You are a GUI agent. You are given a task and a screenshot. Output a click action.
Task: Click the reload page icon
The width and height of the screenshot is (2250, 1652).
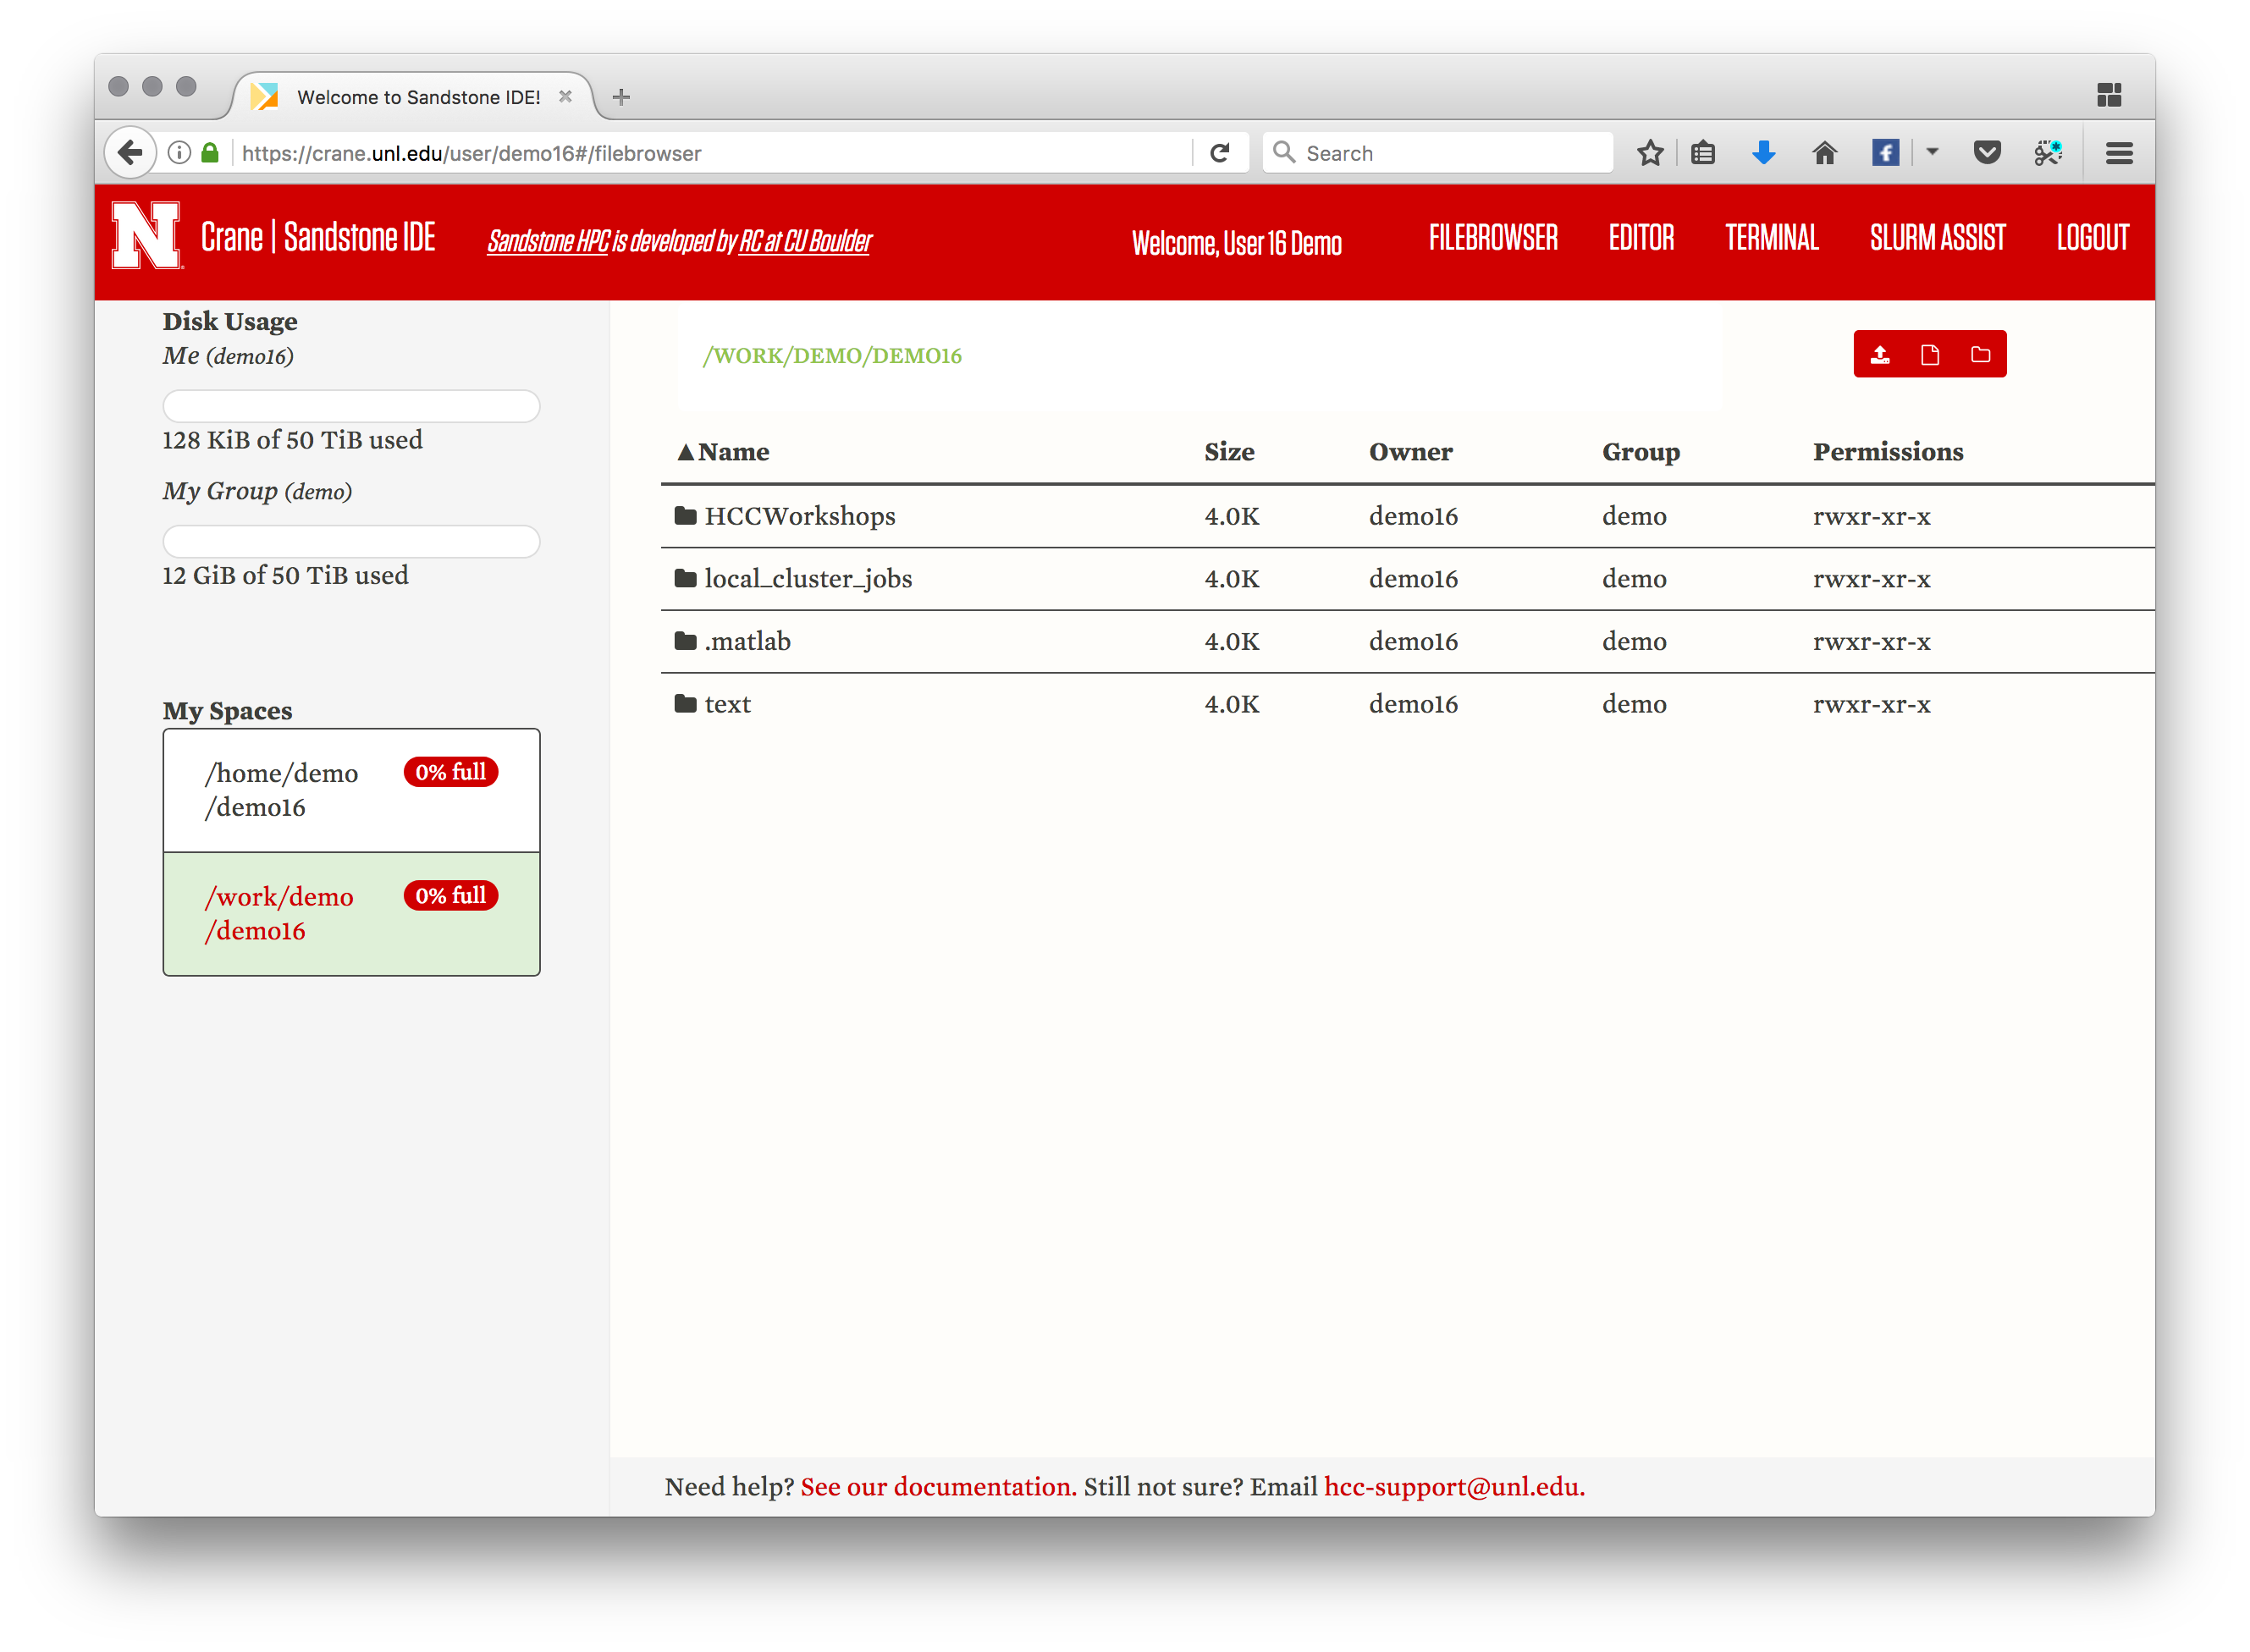tap(1219, 153)
